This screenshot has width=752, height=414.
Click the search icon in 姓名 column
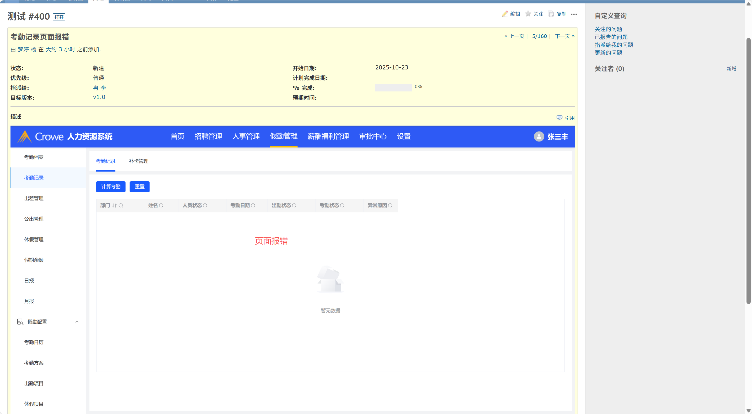tap(161, 205)
